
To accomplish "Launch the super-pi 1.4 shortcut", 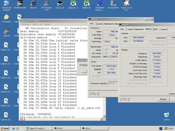I will pos(73,5).
